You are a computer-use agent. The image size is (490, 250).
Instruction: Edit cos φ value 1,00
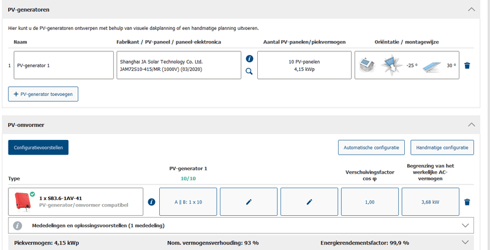pyautogui.click(x=370, y=202)
